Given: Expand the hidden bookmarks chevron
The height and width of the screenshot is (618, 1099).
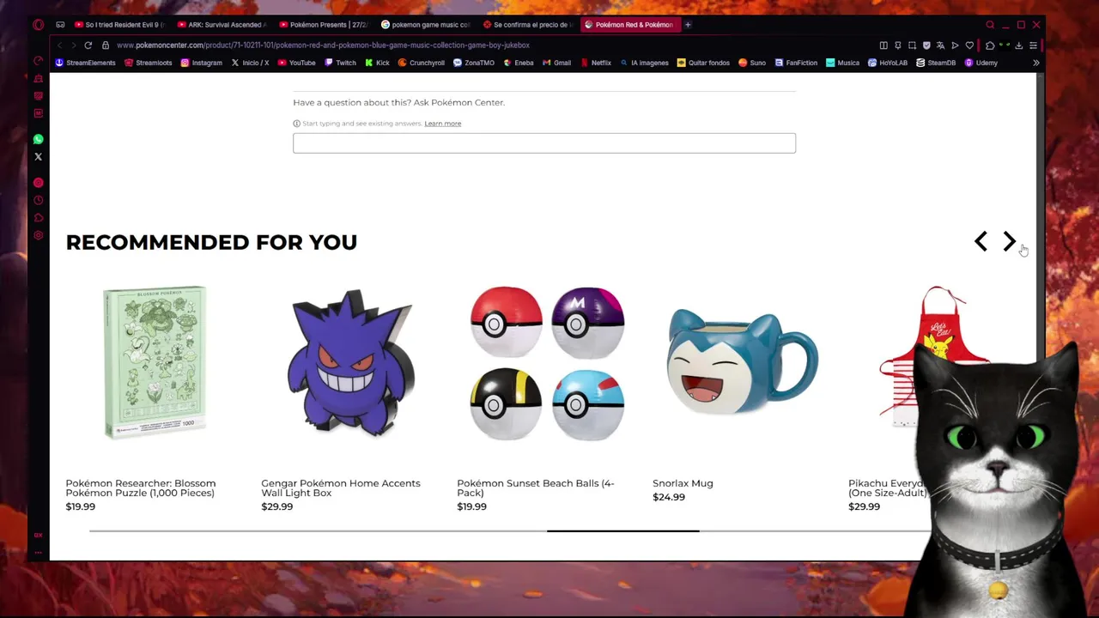Looking at the screenshot, I should click(x=1035, y=63).
